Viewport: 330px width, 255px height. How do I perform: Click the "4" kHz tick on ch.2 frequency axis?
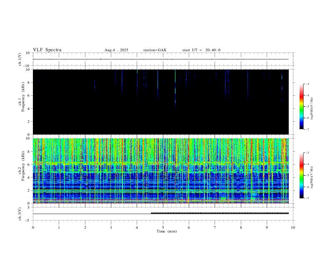pyautogui.click(x=29, y=177)
